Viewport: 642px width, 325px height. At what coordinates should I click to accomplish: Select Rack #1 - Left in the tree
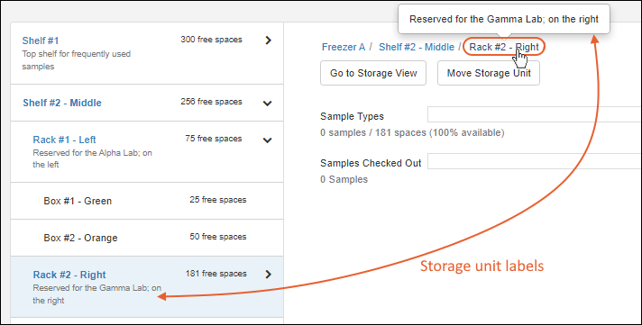pyautogui.click(x=64, y=140)
